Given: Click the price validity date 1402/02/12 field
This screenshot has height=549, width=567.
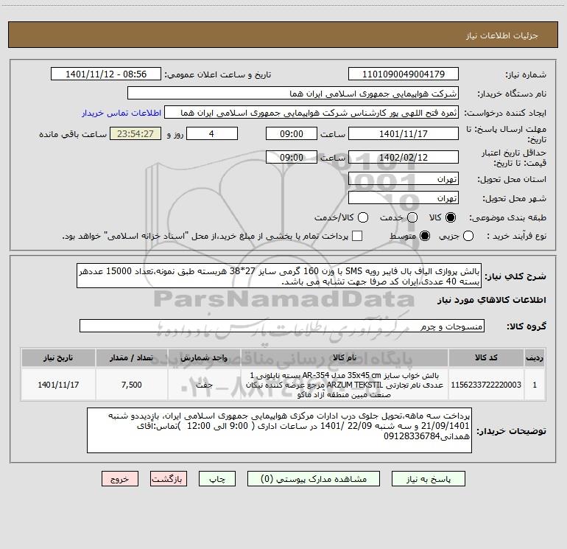Looking at the screenshot, I should click(x=404, y=157).
